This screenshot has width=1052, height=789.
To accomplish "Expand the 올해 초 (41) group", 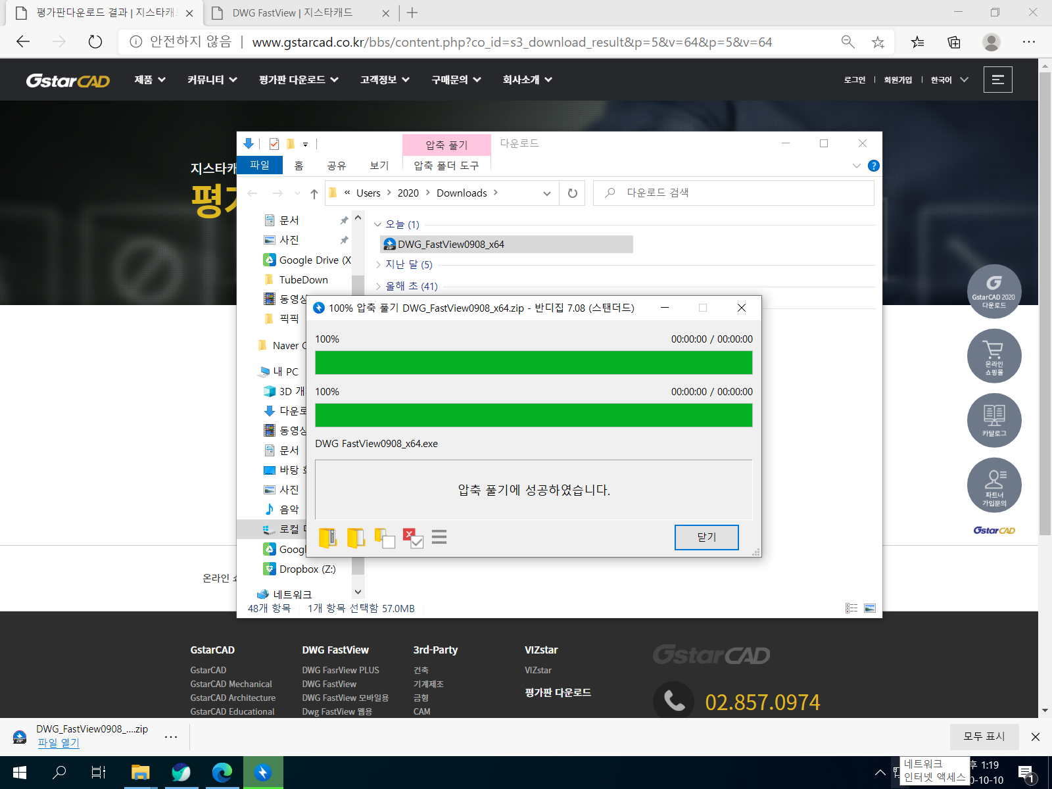I will 378,286.
